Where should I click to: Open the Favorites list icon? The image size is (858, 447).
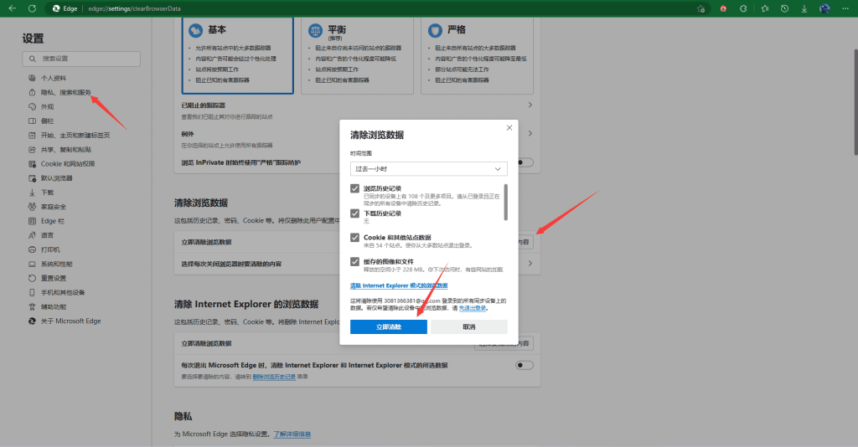pyautogui.click(x=764, y=8)
